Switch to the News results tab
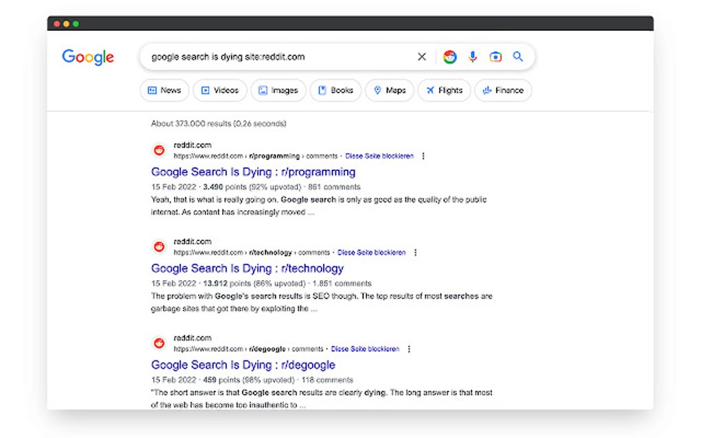Viewport: 701px width, 438px height. 164,90
